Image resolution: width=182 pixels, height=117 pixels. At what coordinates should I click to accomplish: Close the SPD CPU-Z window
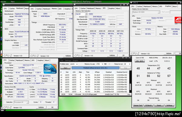pos(127,5)
